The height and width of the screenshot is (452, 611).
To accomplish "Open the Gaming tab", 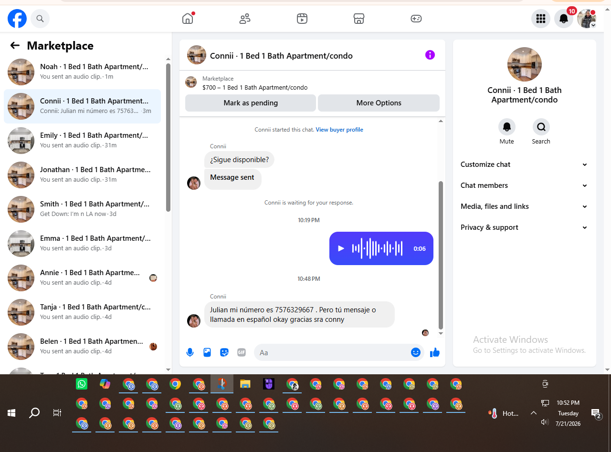I will coord(416,19).
